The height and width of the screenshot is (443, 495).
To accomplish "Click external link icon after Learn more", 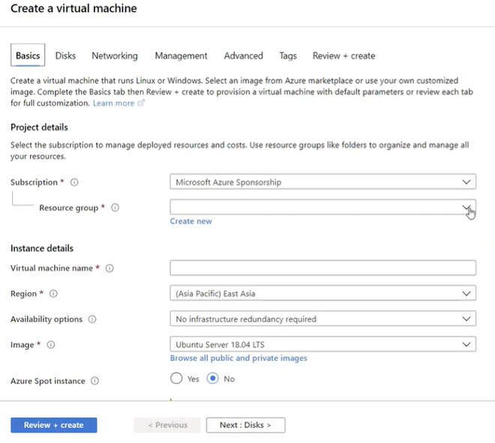I will [x=141, y=103].
